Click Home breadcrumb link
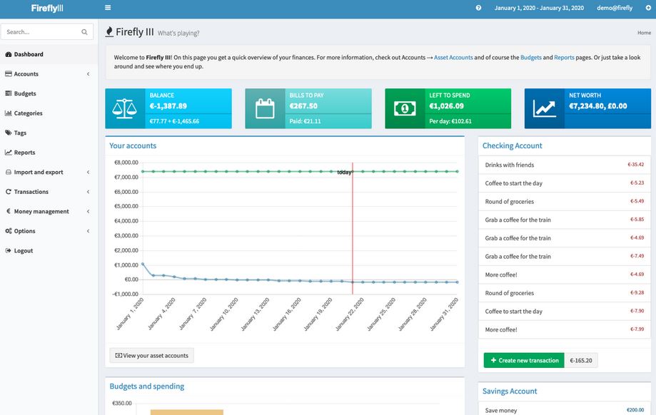 (x=644, y=33)
